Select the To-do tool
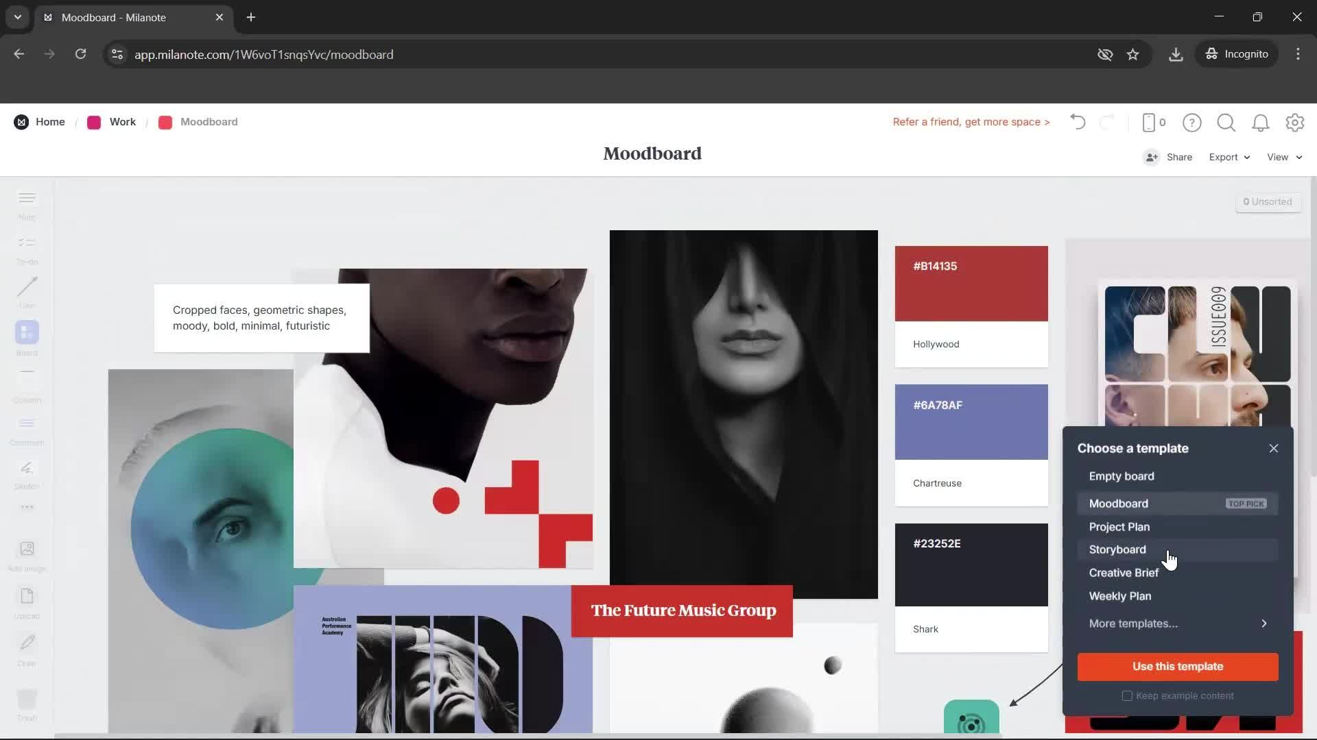This screenshot has width=1317, height=740. (x=26, y=248)
